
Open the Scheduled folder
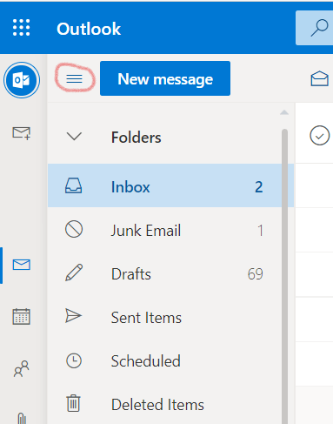pyautogui.click(x=164, y=361)
